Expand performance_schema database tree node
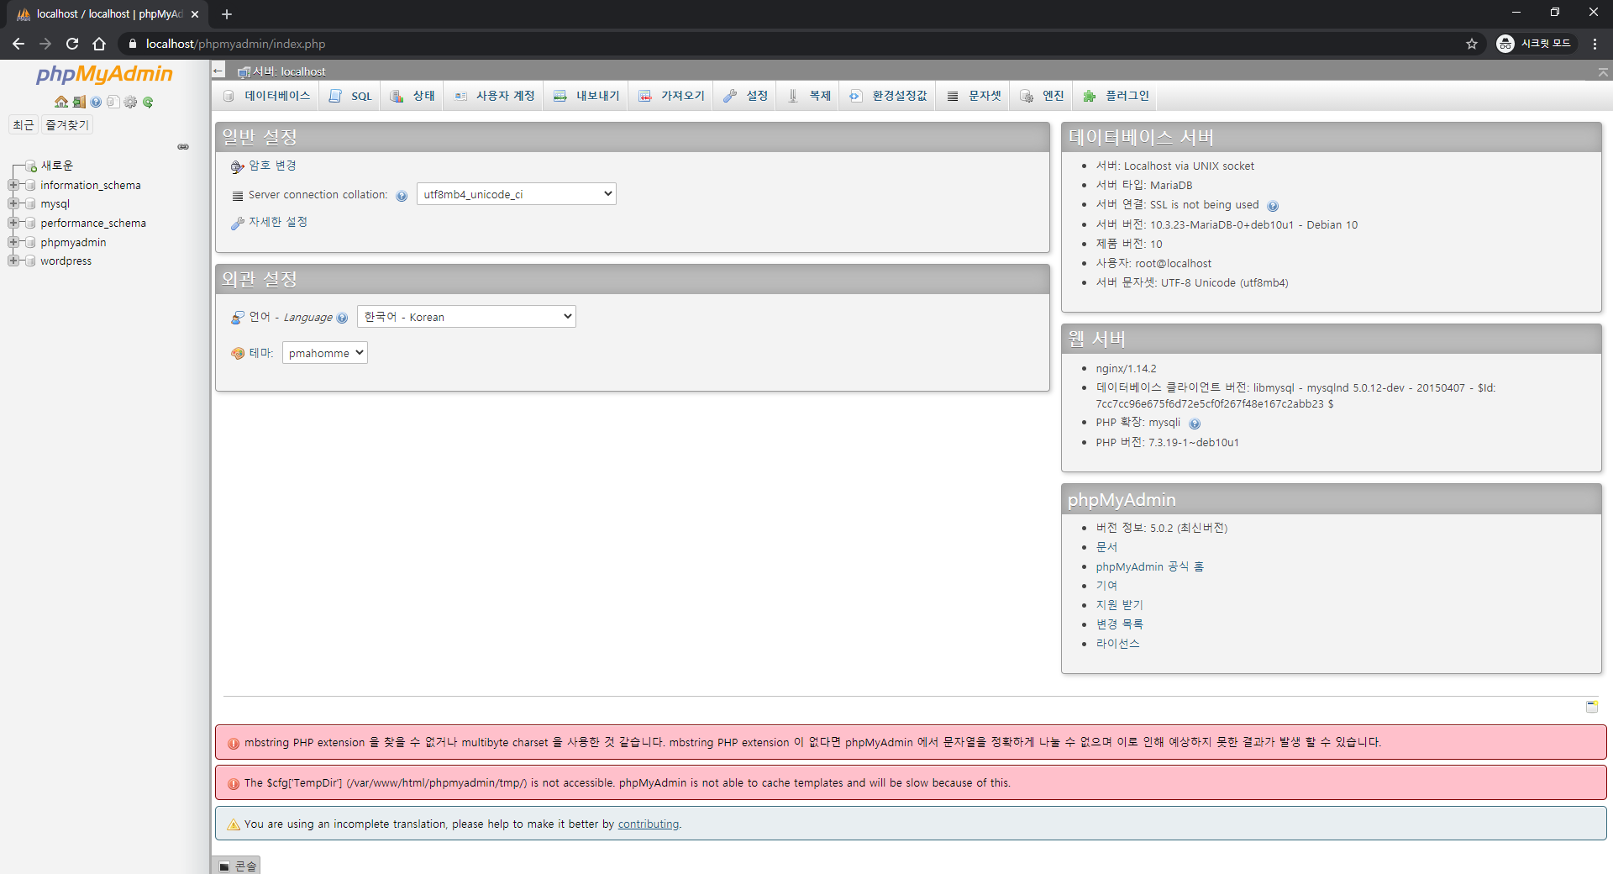 point(13,223)
